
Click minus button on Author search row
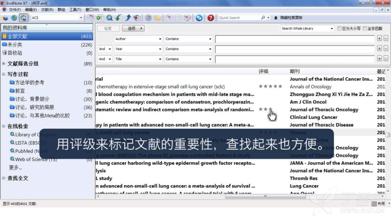pos(386,38)
